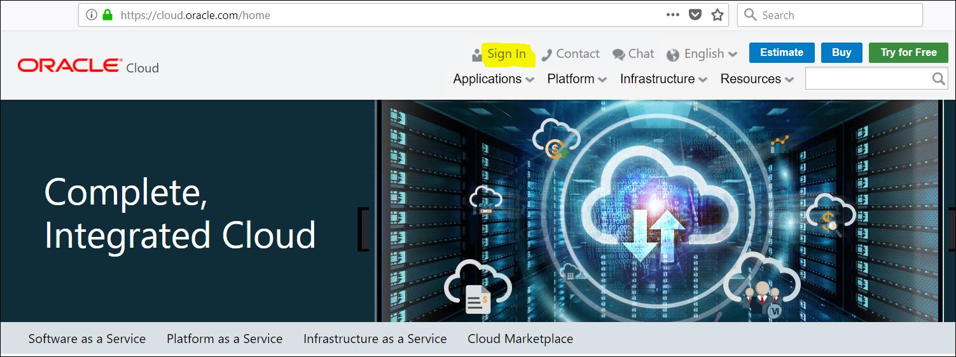The image size is (956, 357).
Task: Open the English language dropdown
Action: tap(710, 54)
